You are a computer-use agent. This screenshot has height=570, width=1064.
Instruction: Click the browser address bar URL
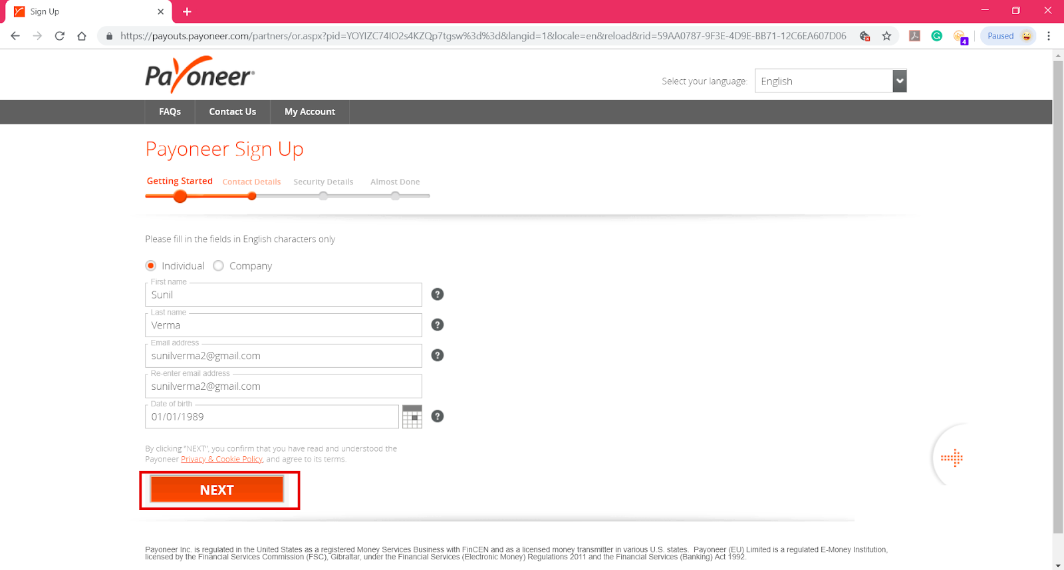483,36
